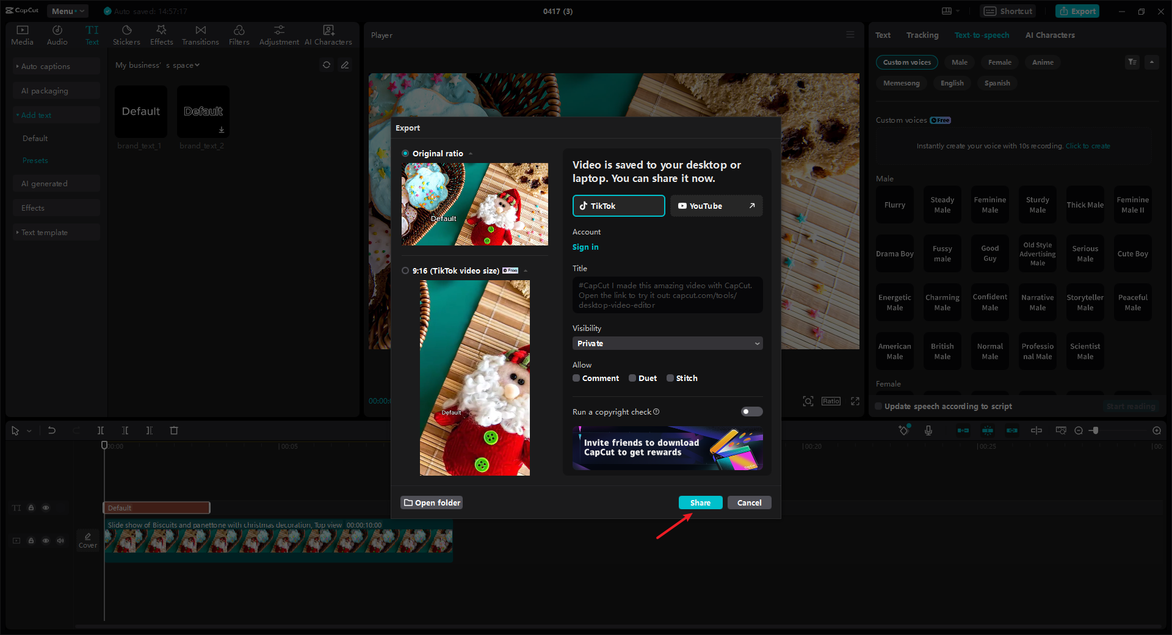Click the microphone record voiceover icon
Image resolution: width=1172 pixels, height=635 pixels.
click(928, 430)
